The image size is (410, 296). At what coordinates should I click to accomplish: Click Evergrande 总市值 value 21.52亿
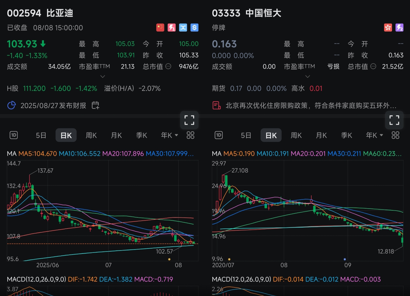click(393, 66)
